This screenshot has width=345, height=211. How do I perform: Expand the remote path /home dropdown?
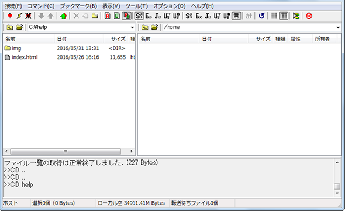pyautogui.click(x=338, y=27)
